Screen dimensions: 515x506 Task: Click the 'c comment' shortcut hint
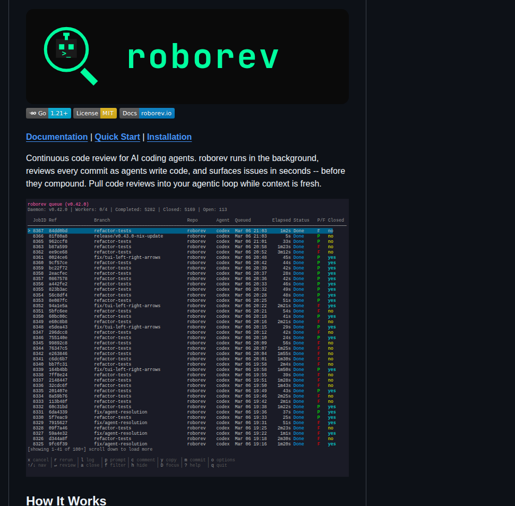coord(143,460)
